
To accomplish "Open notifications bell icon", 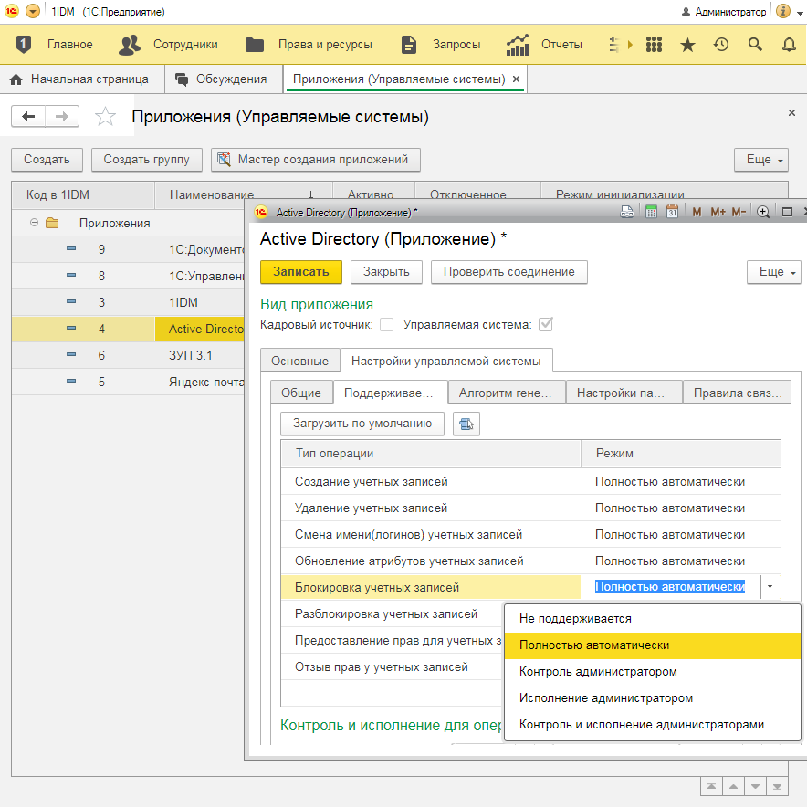I will [789, 45].
